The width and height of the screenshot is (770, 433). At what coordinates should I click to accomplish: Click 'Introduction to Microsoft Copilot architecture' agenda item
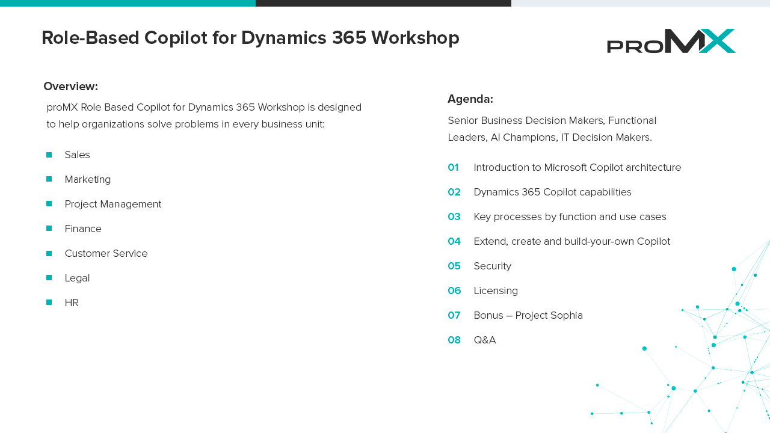click(577, 167)
